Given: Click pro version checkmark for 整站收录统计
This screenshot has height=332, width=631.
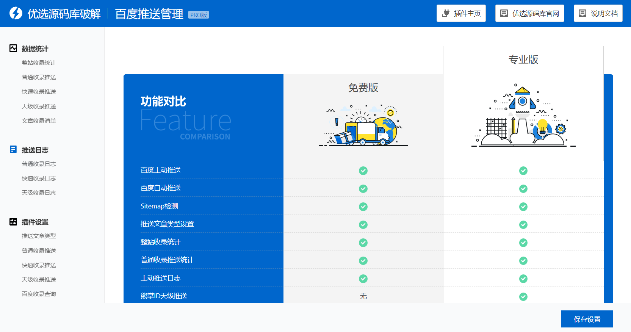Looking at the screenshot, I should coord(523,243).
